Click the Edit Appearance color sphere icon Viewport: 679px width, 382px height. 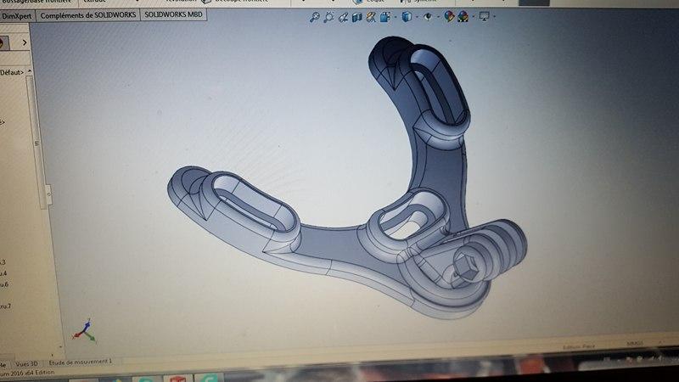point(449,16)
